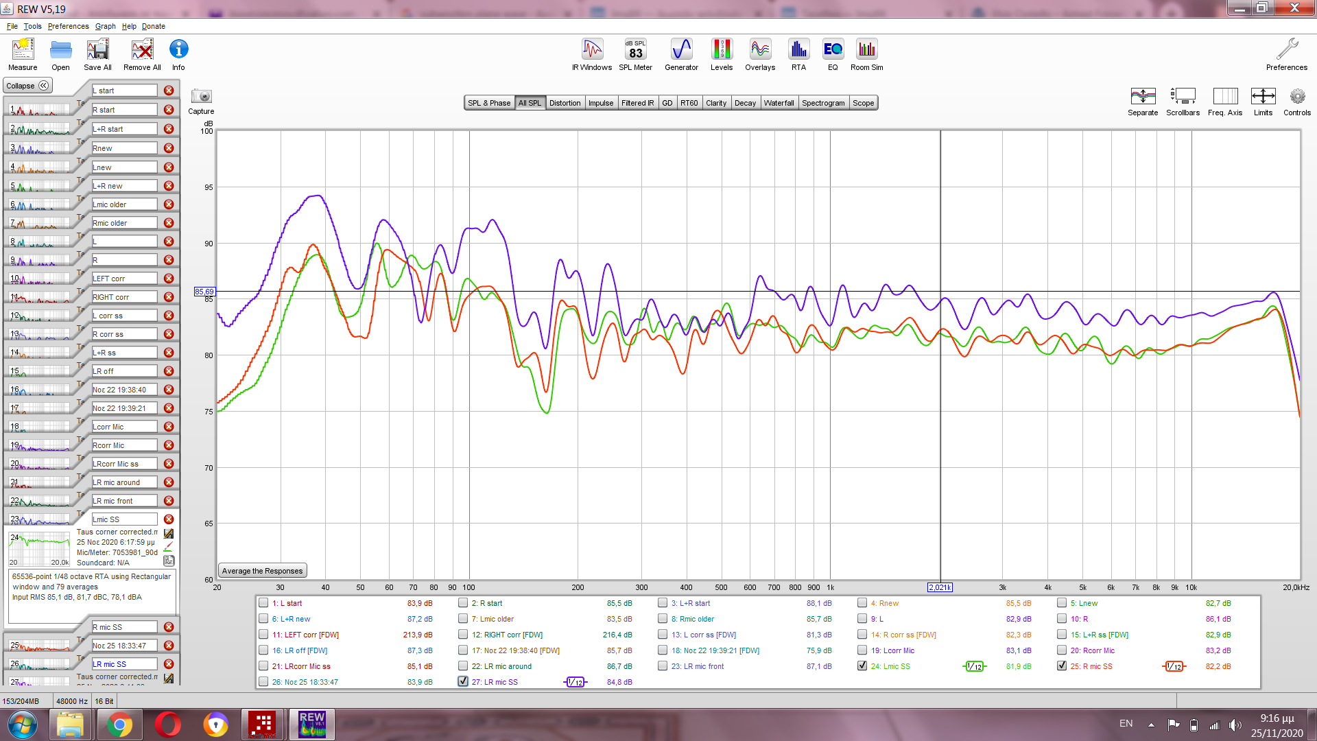The image size is (1317, 741).
Task: Uncheck trace 24: Lmic SS
Action: [862, 666]
